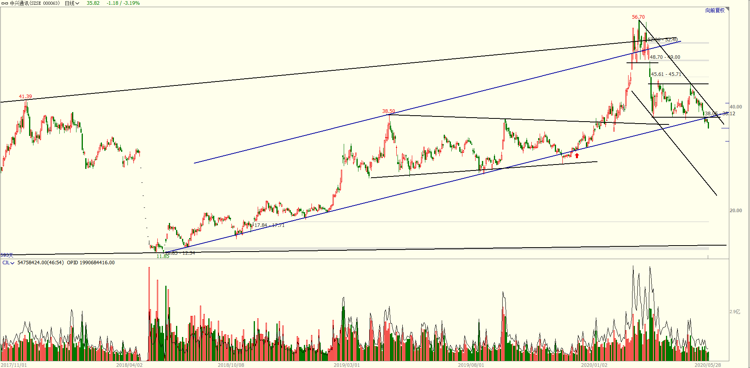Viewport: 750px width, 368px height.
Task: Click the 向前复权 adjustment label
Action: click(x=715, y=10)
